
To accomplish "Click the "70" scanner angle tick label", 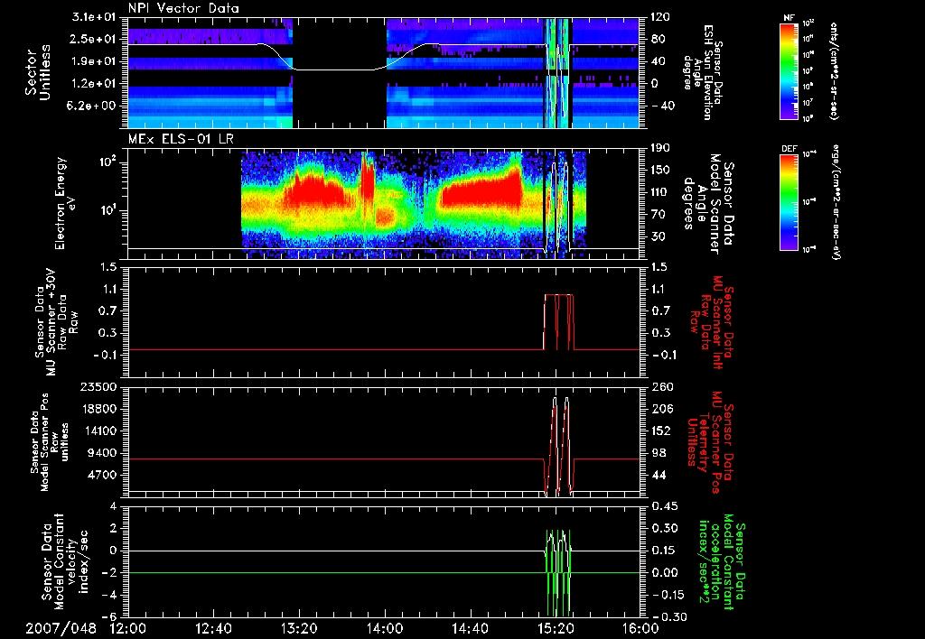I will click(x=659, y=214).
